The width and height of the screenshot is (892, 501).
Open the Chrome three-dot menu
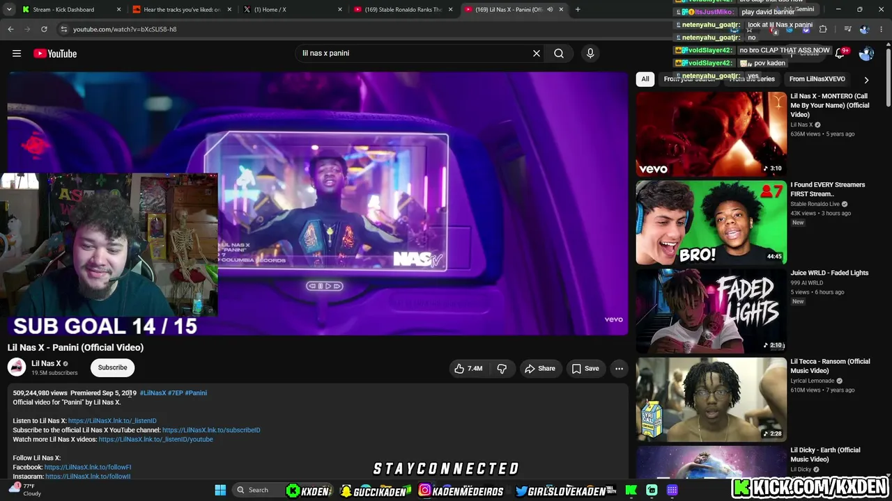pos(882,29)
